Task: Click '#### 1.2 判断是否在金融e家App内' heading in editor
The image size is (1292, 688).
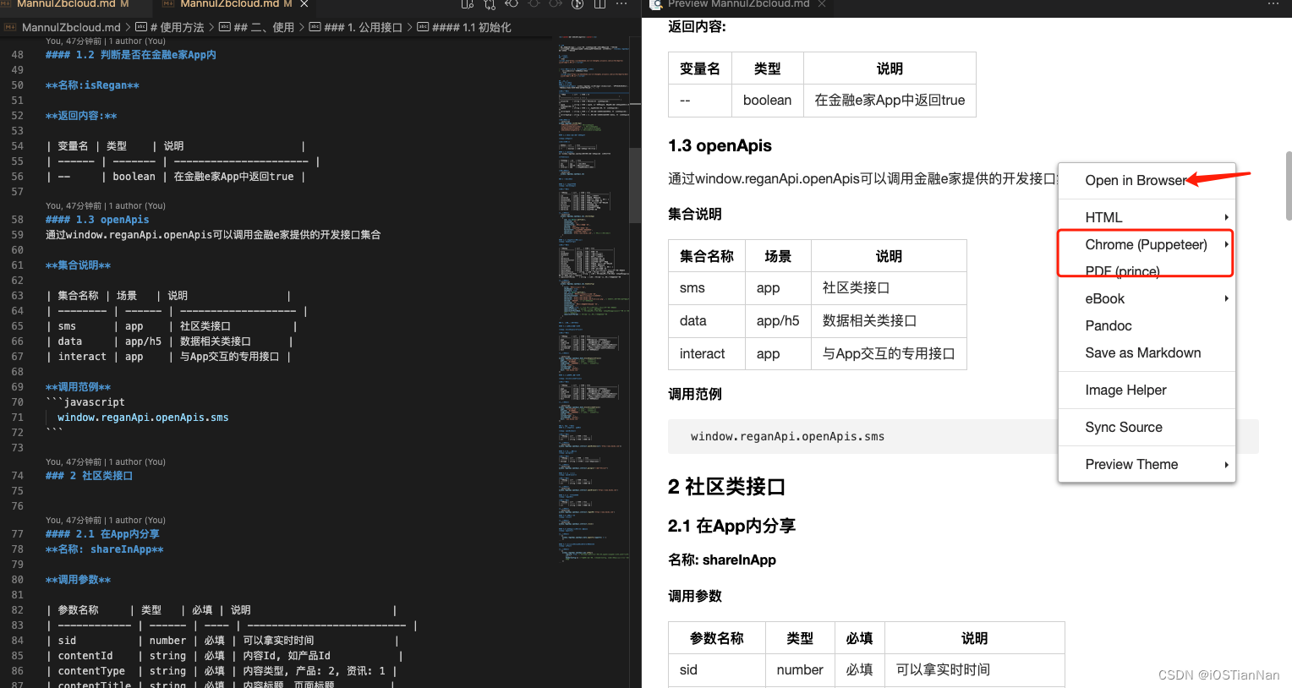Action: click(x=131, y=55)
